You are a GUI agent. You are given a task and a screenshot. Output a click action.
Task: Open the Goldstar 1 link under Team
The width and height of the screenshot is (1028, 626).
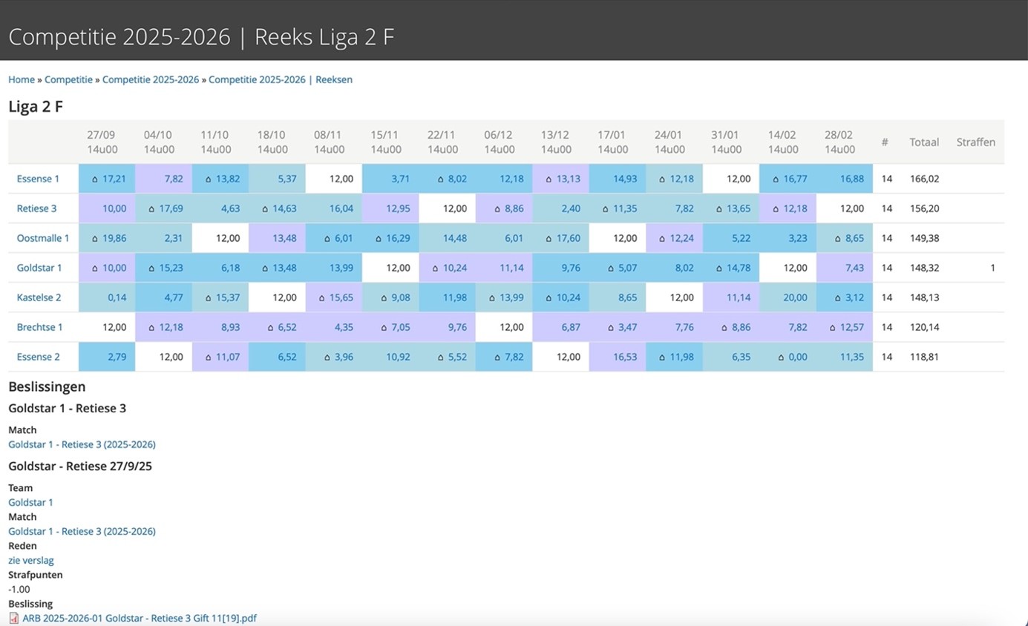[30, 502]
